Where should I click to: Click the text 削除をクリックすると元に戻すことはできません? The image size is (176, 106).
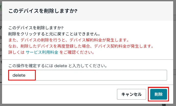click(x=54, y=34)
